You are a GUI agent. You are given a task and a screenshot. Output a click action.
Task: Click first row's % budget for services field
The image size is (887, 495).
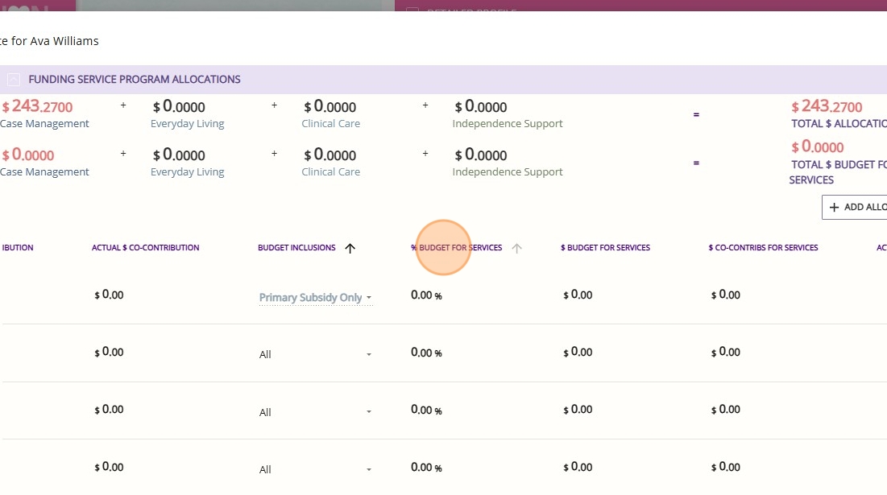(x=425, y=295)
